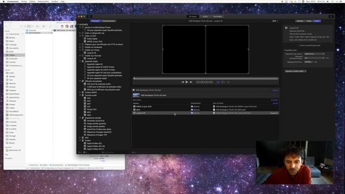This screenshot has height=194, width=345.
Task: Click the Appareils Apple group icon
Action: tap(82, 61)
